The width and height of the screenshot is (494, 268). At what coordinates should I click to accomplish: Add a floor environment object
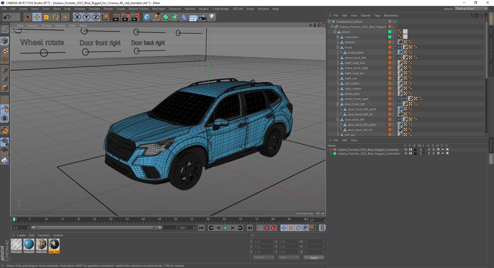click(193, 17)
